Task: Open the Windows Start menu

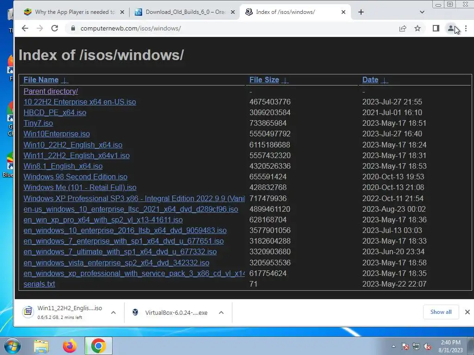Action: coord(12,346)
